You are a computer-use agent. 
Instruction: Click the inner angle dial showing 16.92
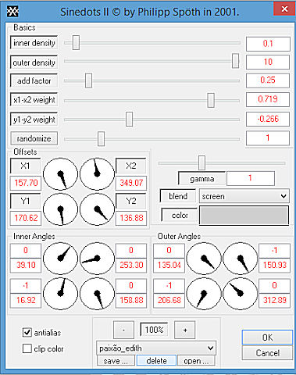(60, 294)
